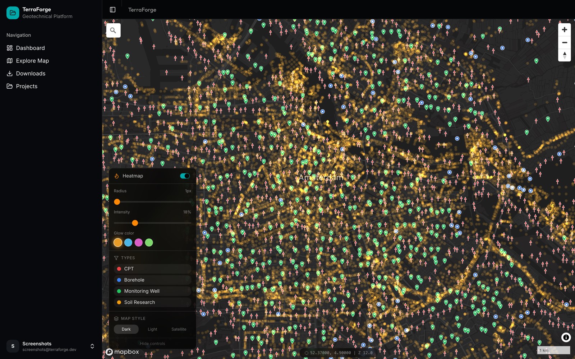This screenshot has height=359, width=575.
Task: Zoom out with the minus button
Action: 565,42
